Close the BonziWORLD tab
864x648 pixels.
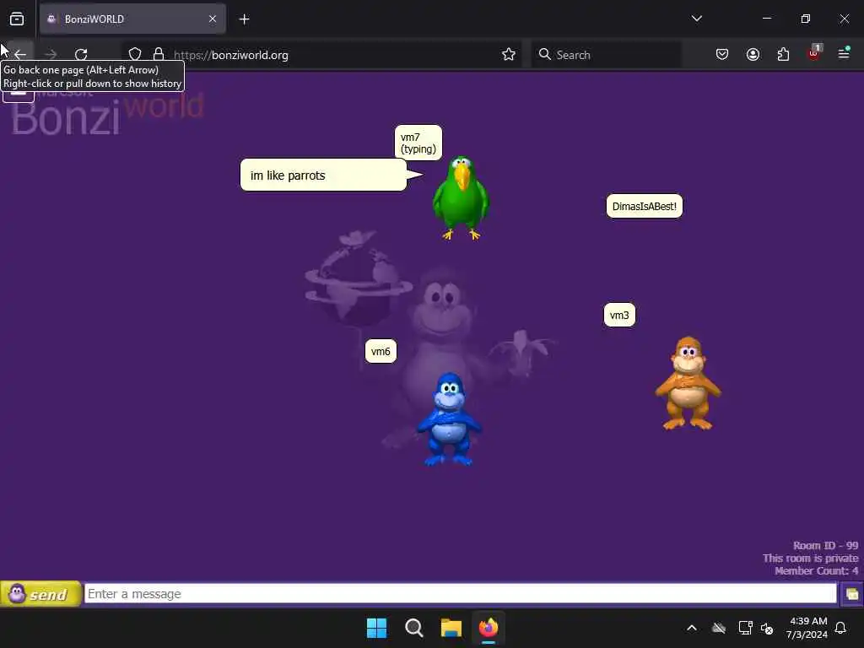[212, 19]
